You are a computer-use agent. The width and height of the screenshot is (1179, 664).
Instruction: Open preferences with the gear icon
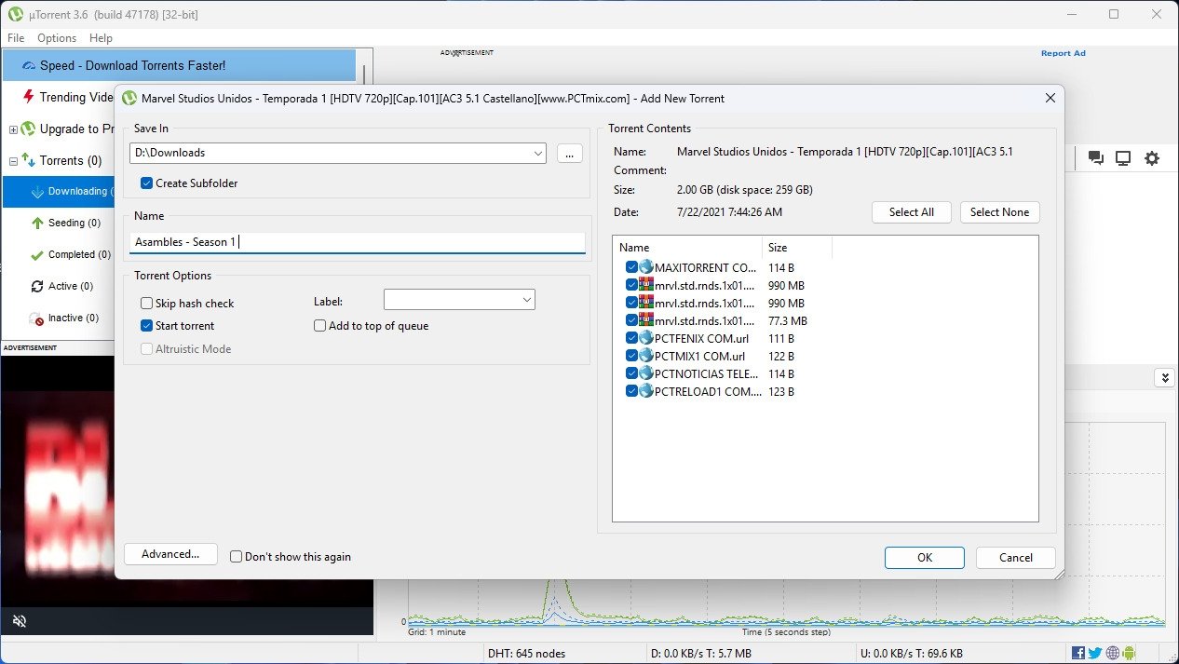[1152, 158]
